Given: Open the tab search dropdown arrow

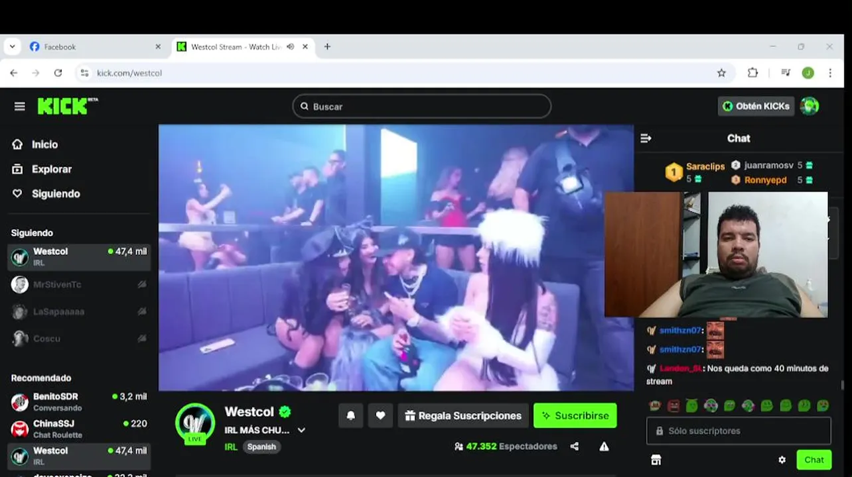Looking at the screenshot, I should point(12,47).
